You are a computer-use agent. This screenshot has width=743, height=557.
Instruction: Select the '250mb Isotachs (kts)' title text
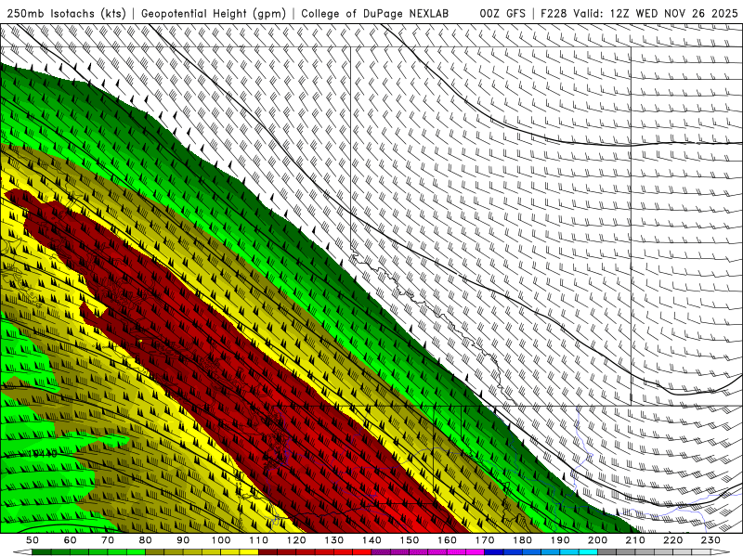point(66,14)
